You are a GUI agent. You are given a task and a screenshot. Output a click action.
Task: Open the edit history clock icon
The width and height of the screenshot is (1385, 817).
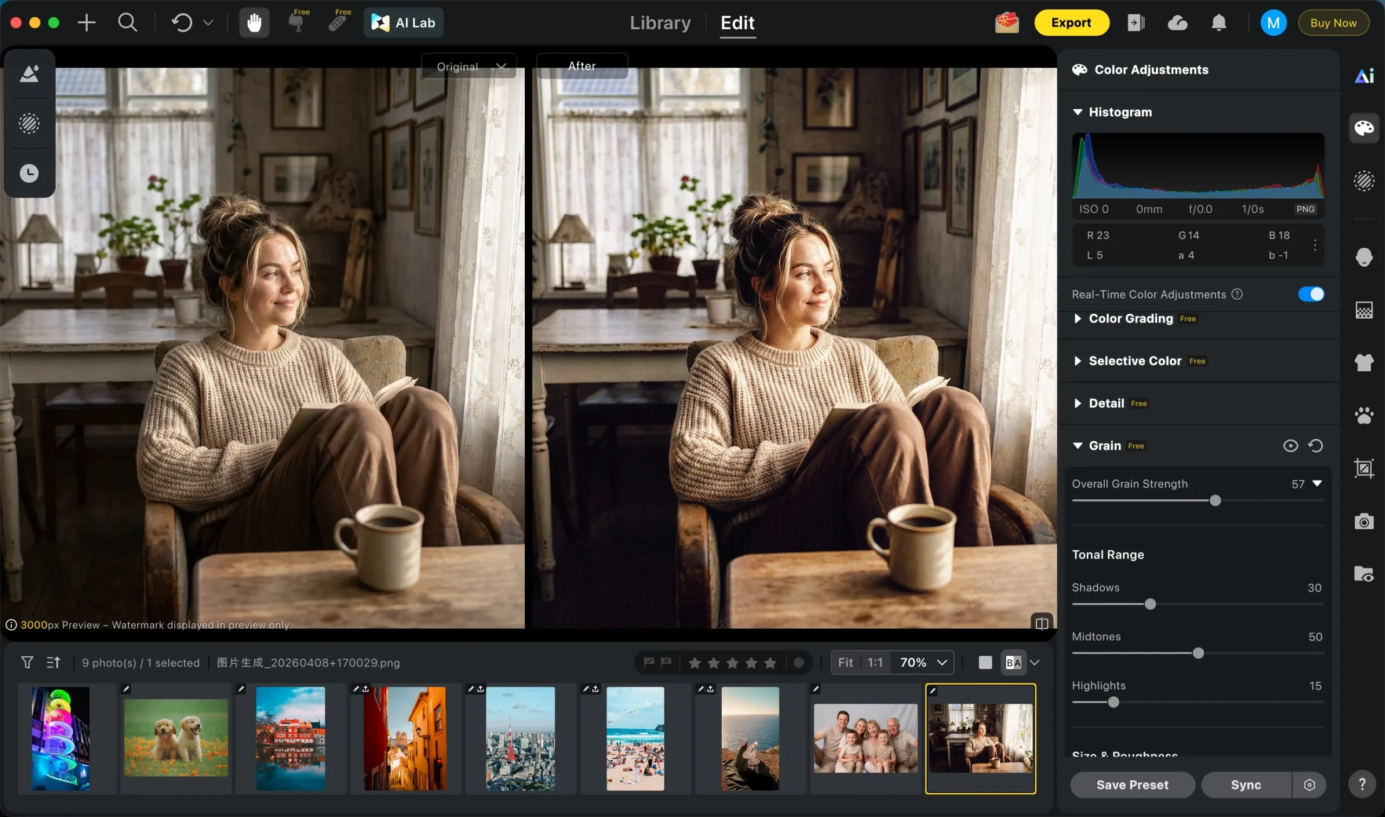(x=29, y=174)
